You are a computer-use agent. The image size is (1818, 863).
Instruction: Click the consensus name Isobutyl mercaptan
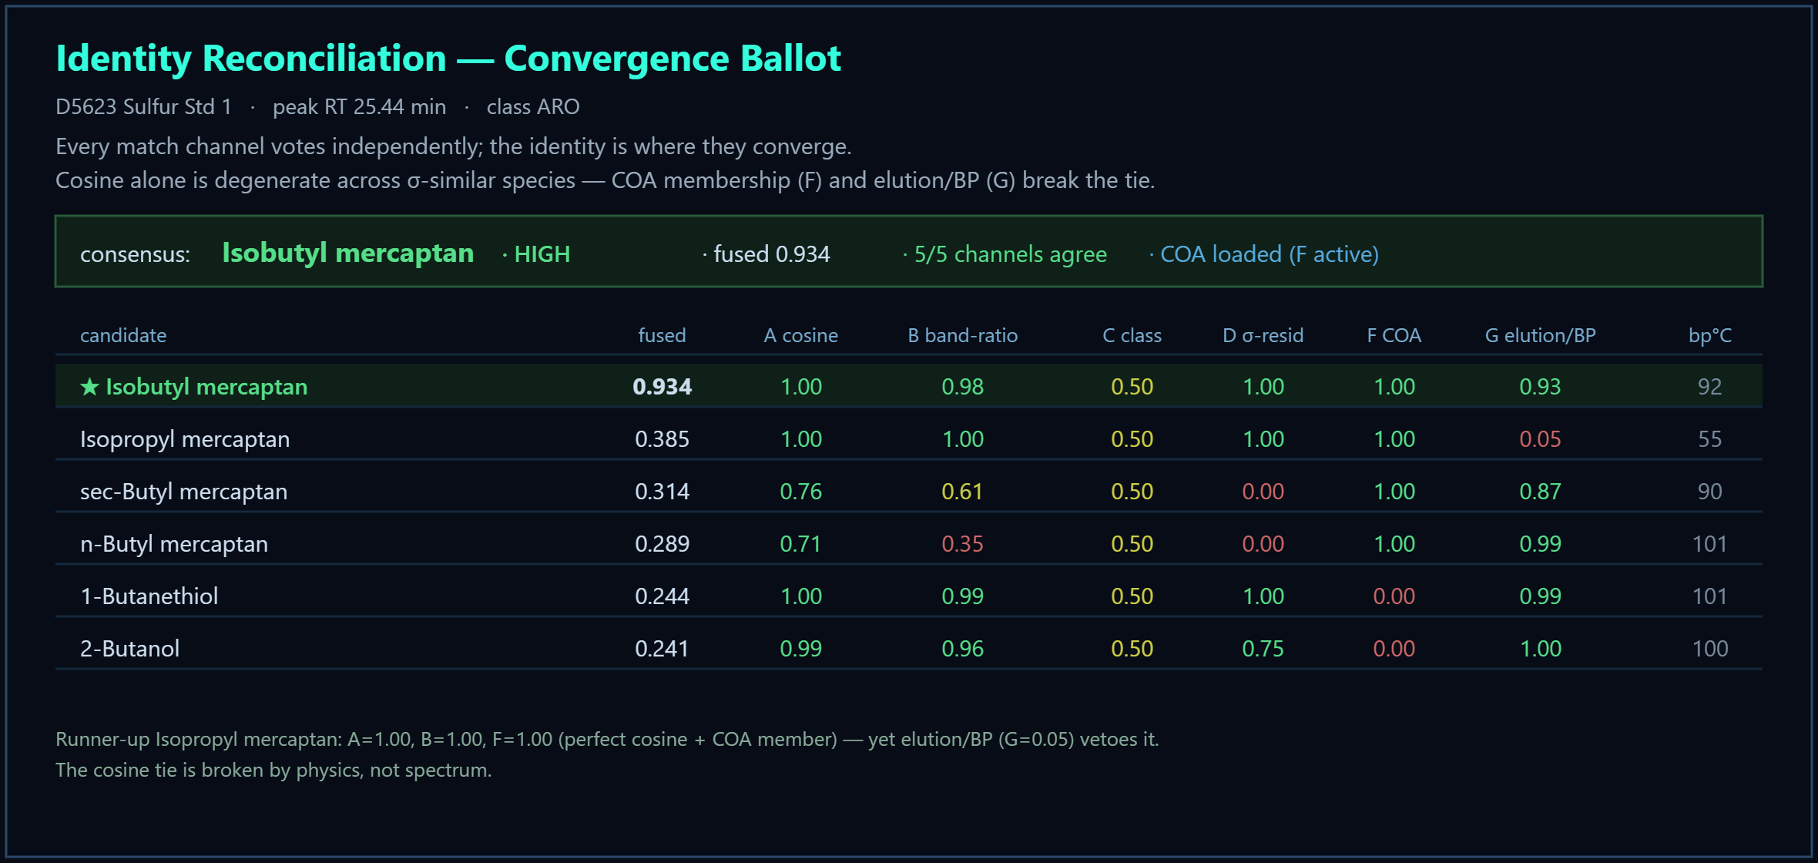click(x=348, y=253)
